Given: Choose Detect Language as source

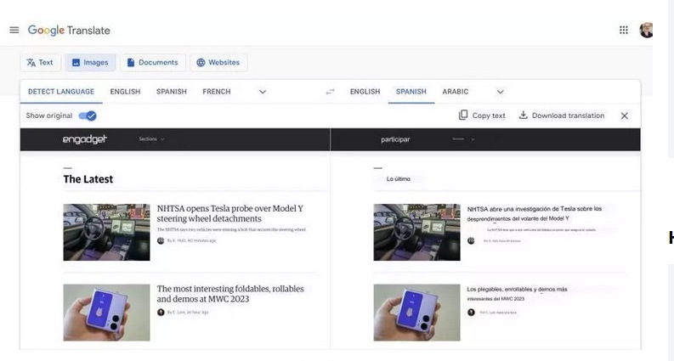Looking at the screenshot, I should tap(59, 92).
